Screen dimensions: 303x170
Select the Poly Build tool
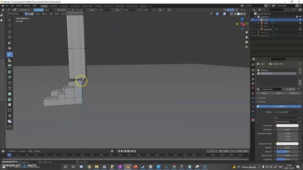[x=9, y=94]
